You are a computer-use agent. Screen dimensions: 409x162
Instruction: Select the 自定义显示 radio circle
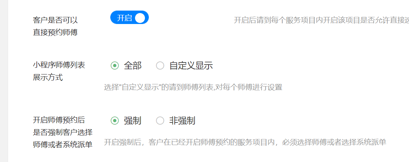coord(160,66)
